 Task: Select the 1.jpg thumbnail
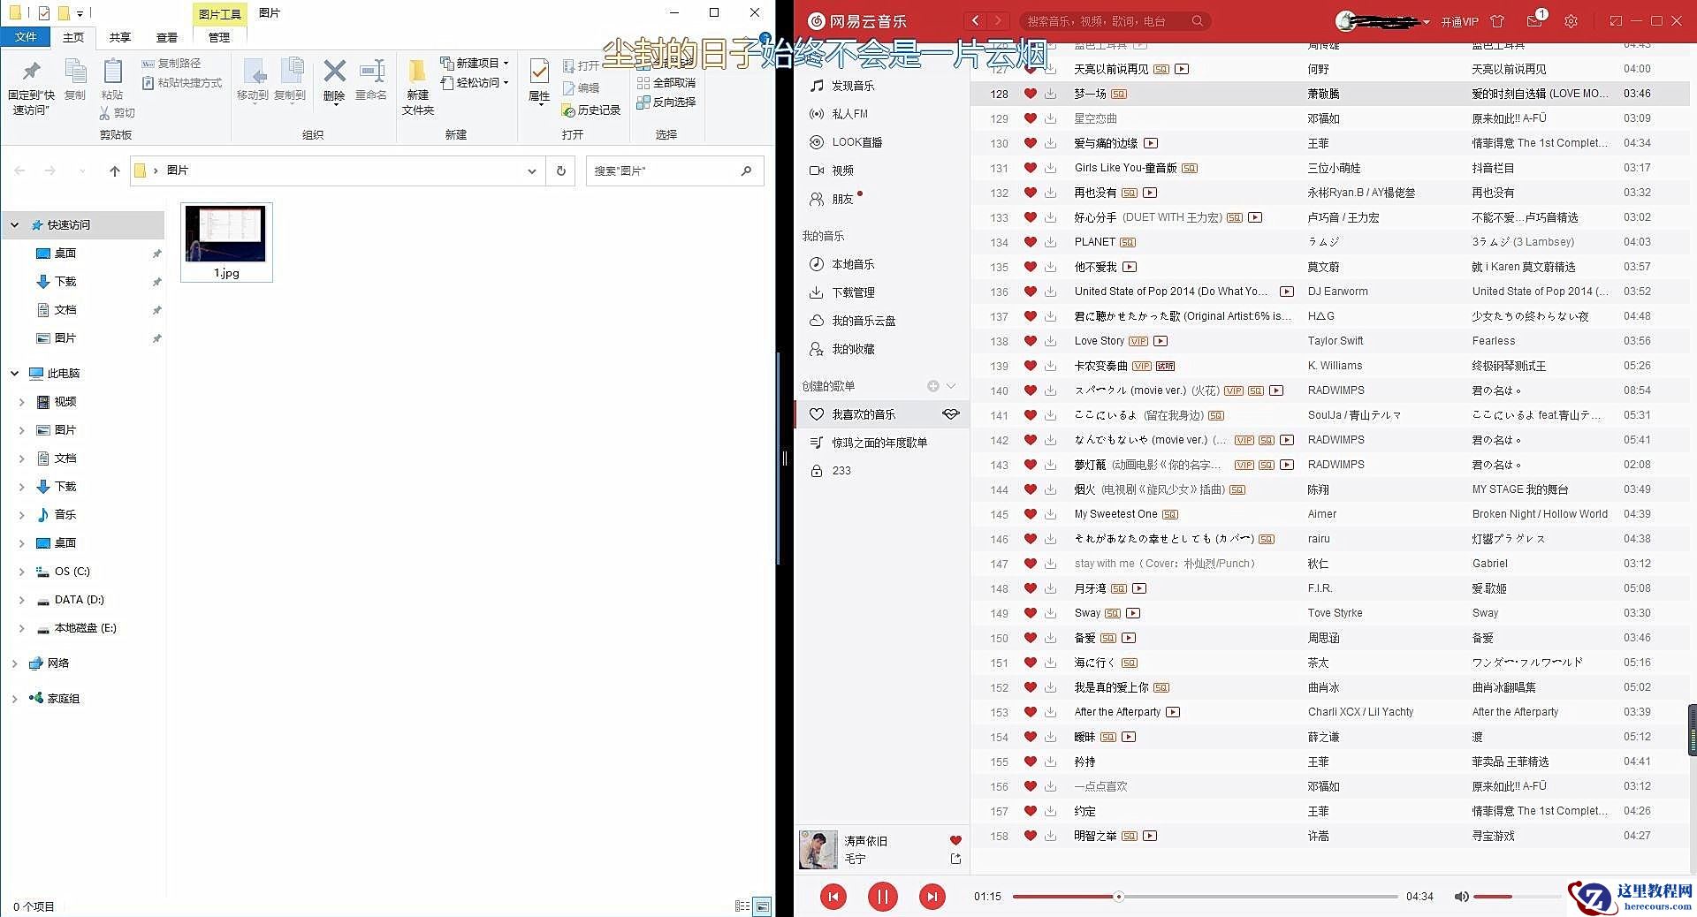coord(226,234)
